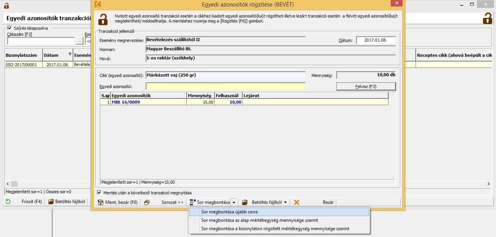Viewport: 496px width, 237px height.
Task: Click the green Frissít (F4) refresh icon
Action: [8, 202]
